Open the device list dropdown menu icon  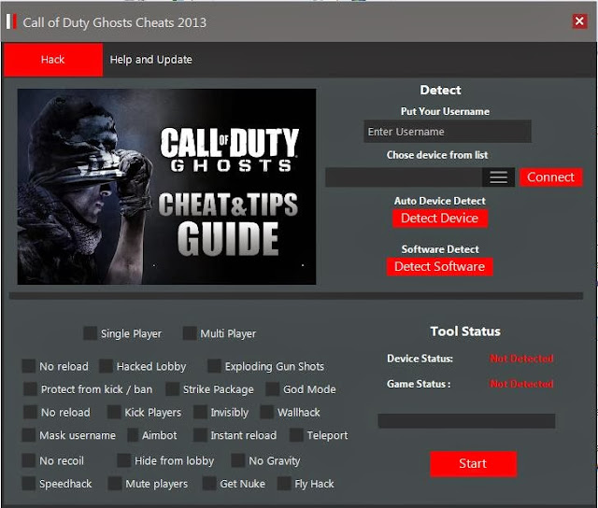[x=498, y=177]
